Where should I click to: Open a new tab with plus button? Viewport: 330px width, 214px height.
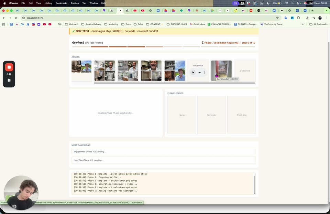click(x=312, y=11)
